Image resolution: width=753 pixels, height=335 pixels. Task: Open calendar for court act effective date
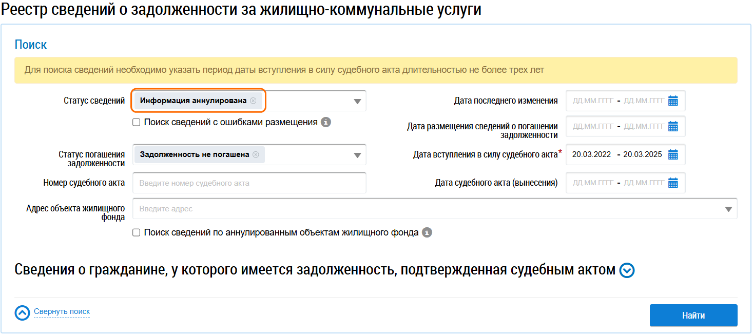tap(673, 154)
